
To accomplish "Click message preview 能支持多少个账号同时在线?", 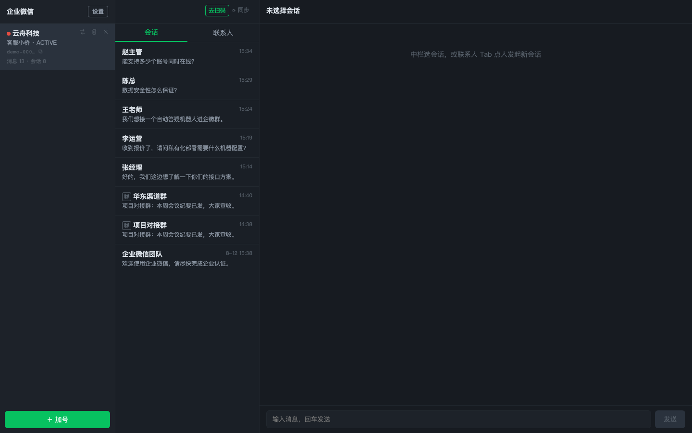I will pos(158,62).
